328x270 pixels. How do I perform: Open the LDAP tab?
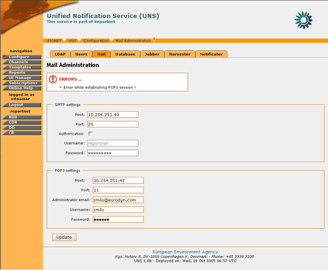point(60,54)
